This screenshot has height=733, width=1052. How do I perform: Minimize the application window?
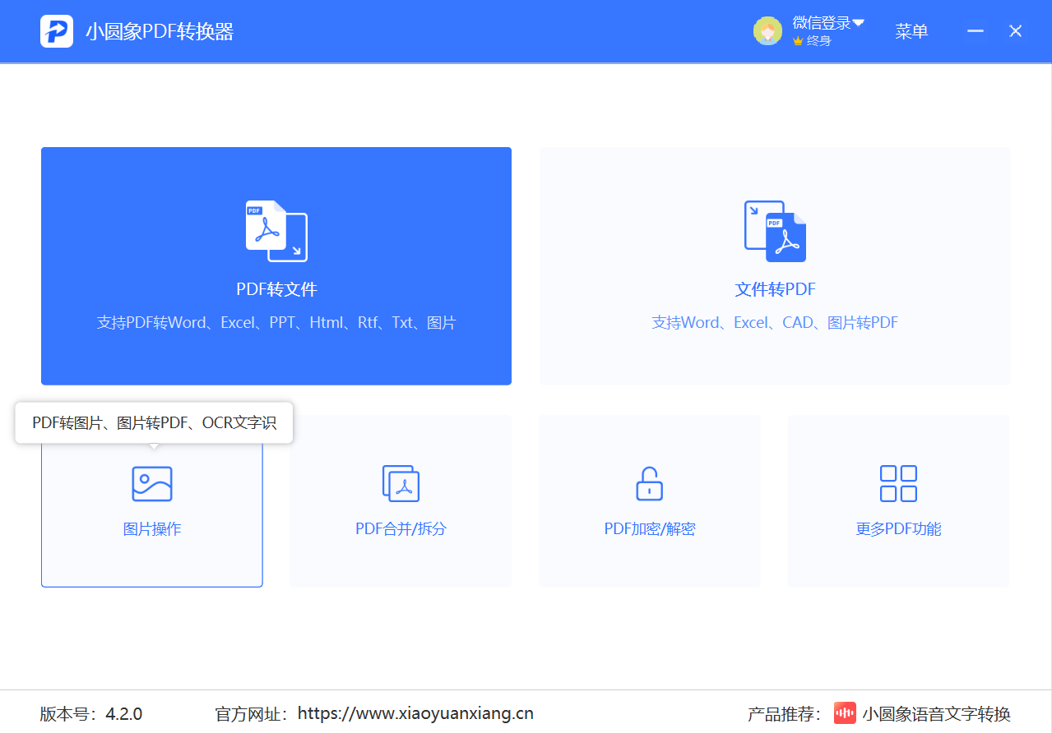[976, 31]
